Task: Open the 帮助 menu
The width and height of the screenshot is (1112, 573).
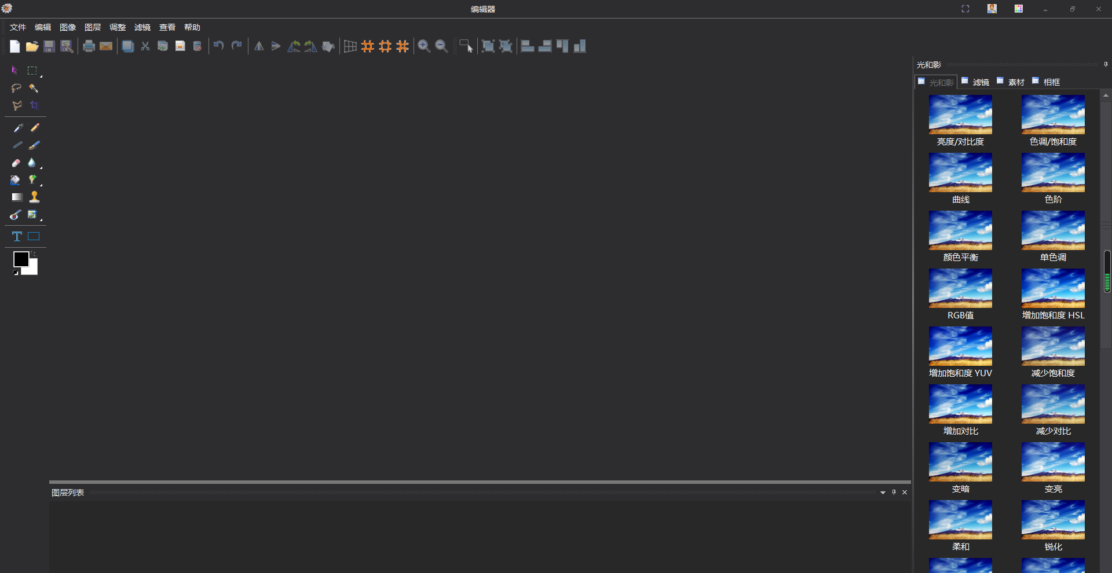Action: point(192,27)
